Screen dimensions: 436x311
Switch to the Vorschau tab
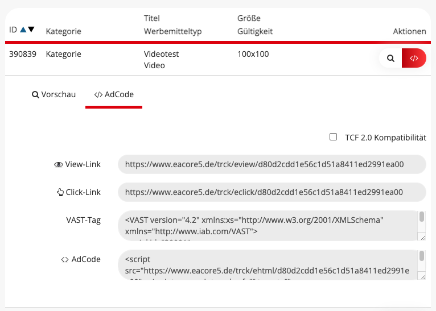click(54, 94)
